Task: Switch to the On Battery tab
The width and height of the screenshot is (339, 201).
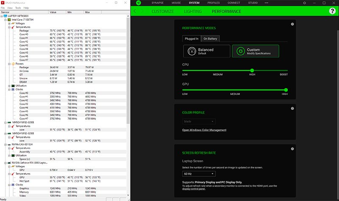Action: (x=210, y=39)
